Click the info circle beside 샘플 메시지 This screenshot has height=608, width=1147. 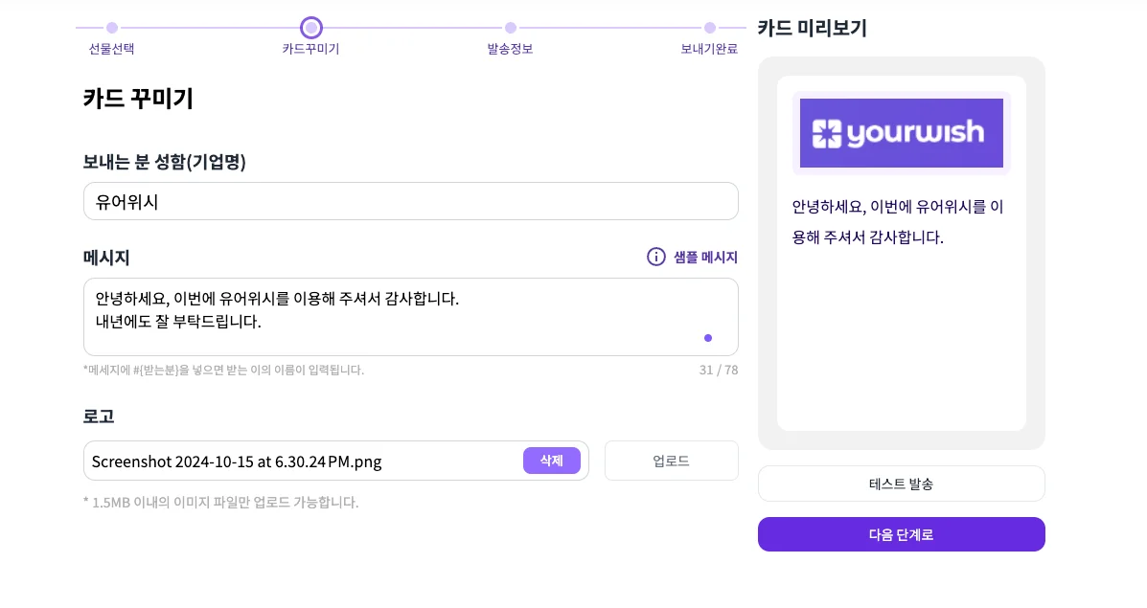coord(655,257)
